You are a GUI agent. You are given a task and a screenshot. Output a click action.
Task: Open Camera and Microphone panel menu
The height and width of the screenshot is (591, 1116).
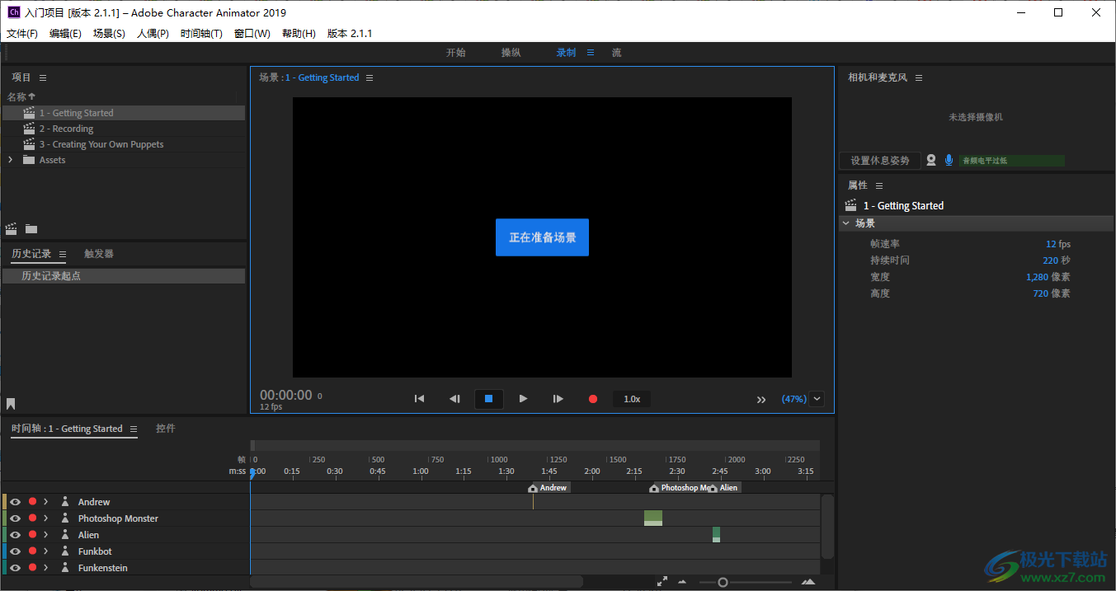[x=919, y=77]
